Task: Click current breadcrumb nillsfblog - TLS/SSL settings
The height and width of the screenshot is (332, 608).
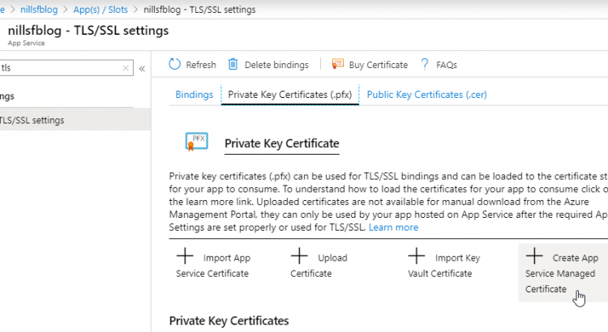Action: (x=199, y=10)
